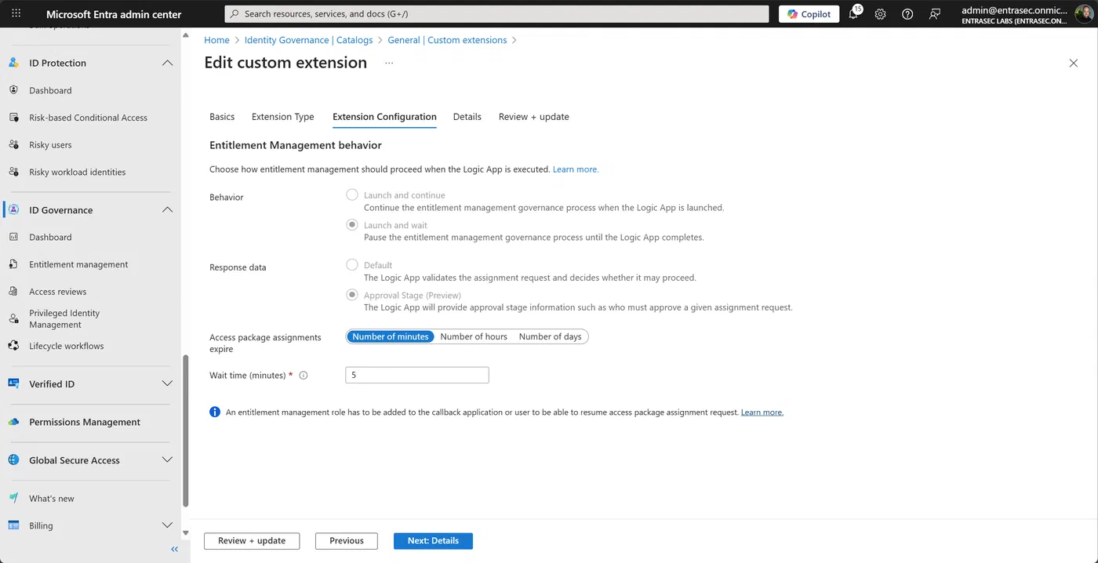Click Risk-based Conditional Access icon
The height and width of the screenshot is (563, 1098).
(x=13, y=118)
